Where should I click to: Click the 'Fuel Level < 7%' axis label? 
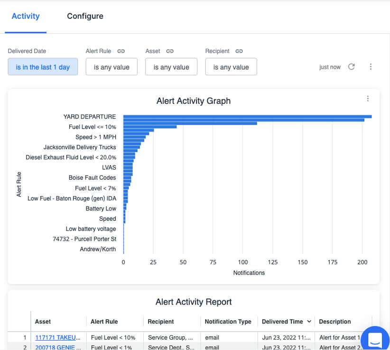coord(95,188)
